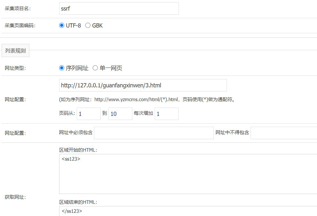Open the 列表规则 section tab
Screen dimensions: 317x216
[x=15, y=51]
